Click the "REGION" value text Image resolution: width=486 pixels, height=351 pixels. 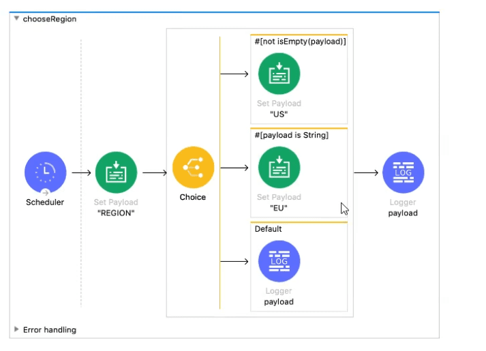116,213
